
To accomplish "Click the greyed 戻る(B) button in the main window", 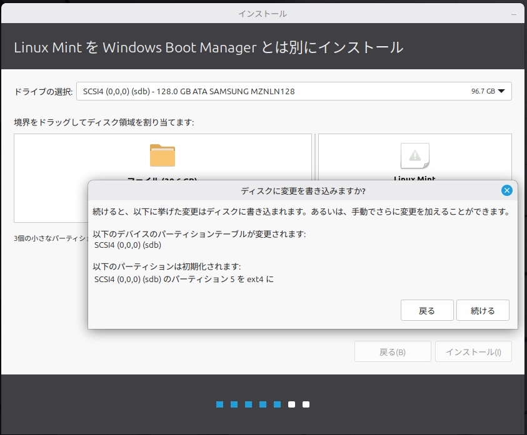I will coord(393,352).
